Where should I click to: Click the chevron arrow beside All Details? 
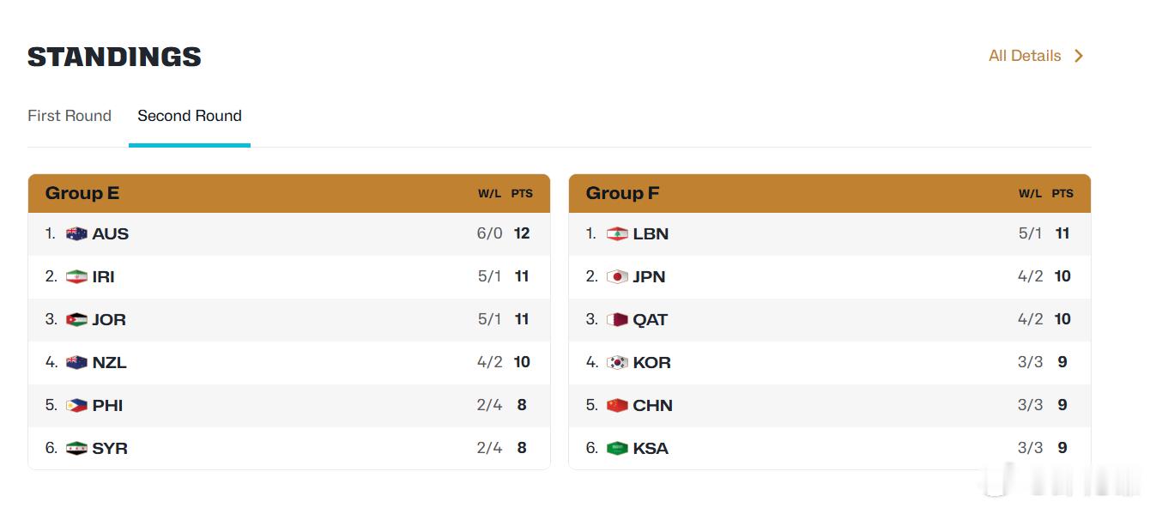click(x=1079, y=56)
